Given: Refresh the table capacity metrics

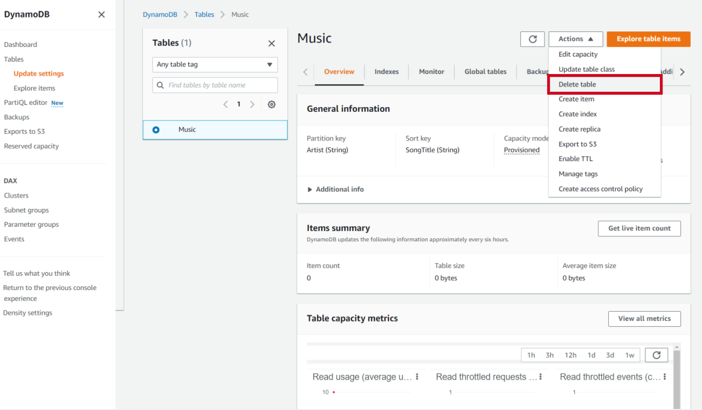Looking at the screenshot, I should tap(656, 355).
